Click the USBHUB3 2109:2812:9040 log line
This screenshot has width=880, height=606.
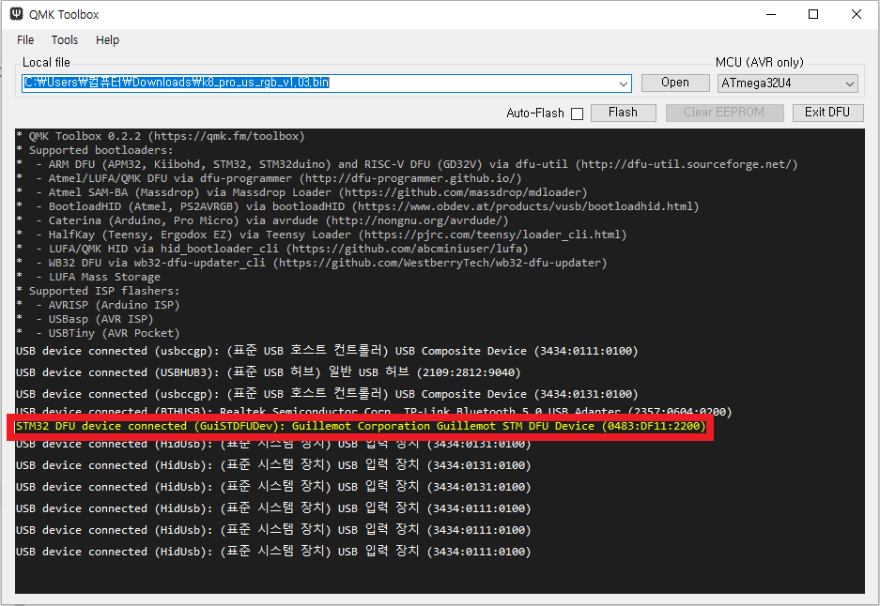(x=269, y=372)
